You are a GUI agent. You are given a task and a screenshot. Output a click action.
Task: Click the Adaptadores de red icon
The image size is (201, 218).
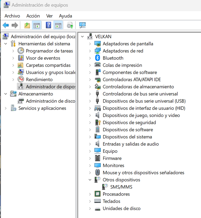pyautogui.click(x=97, y=51)
